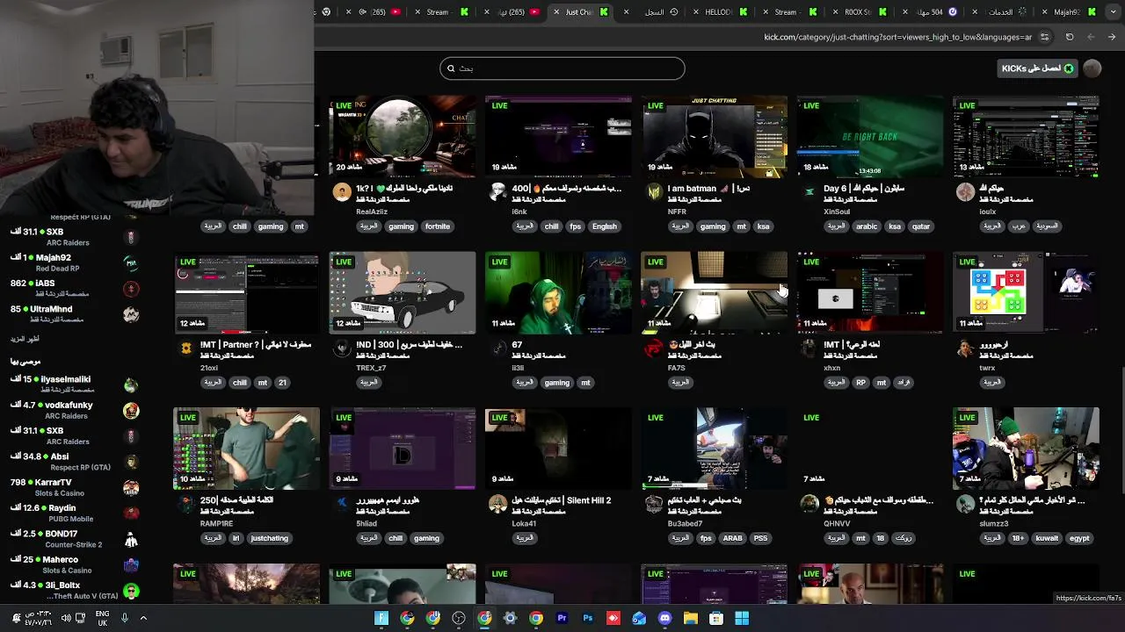Open File Explorer from the taskbar

[691, 618]
